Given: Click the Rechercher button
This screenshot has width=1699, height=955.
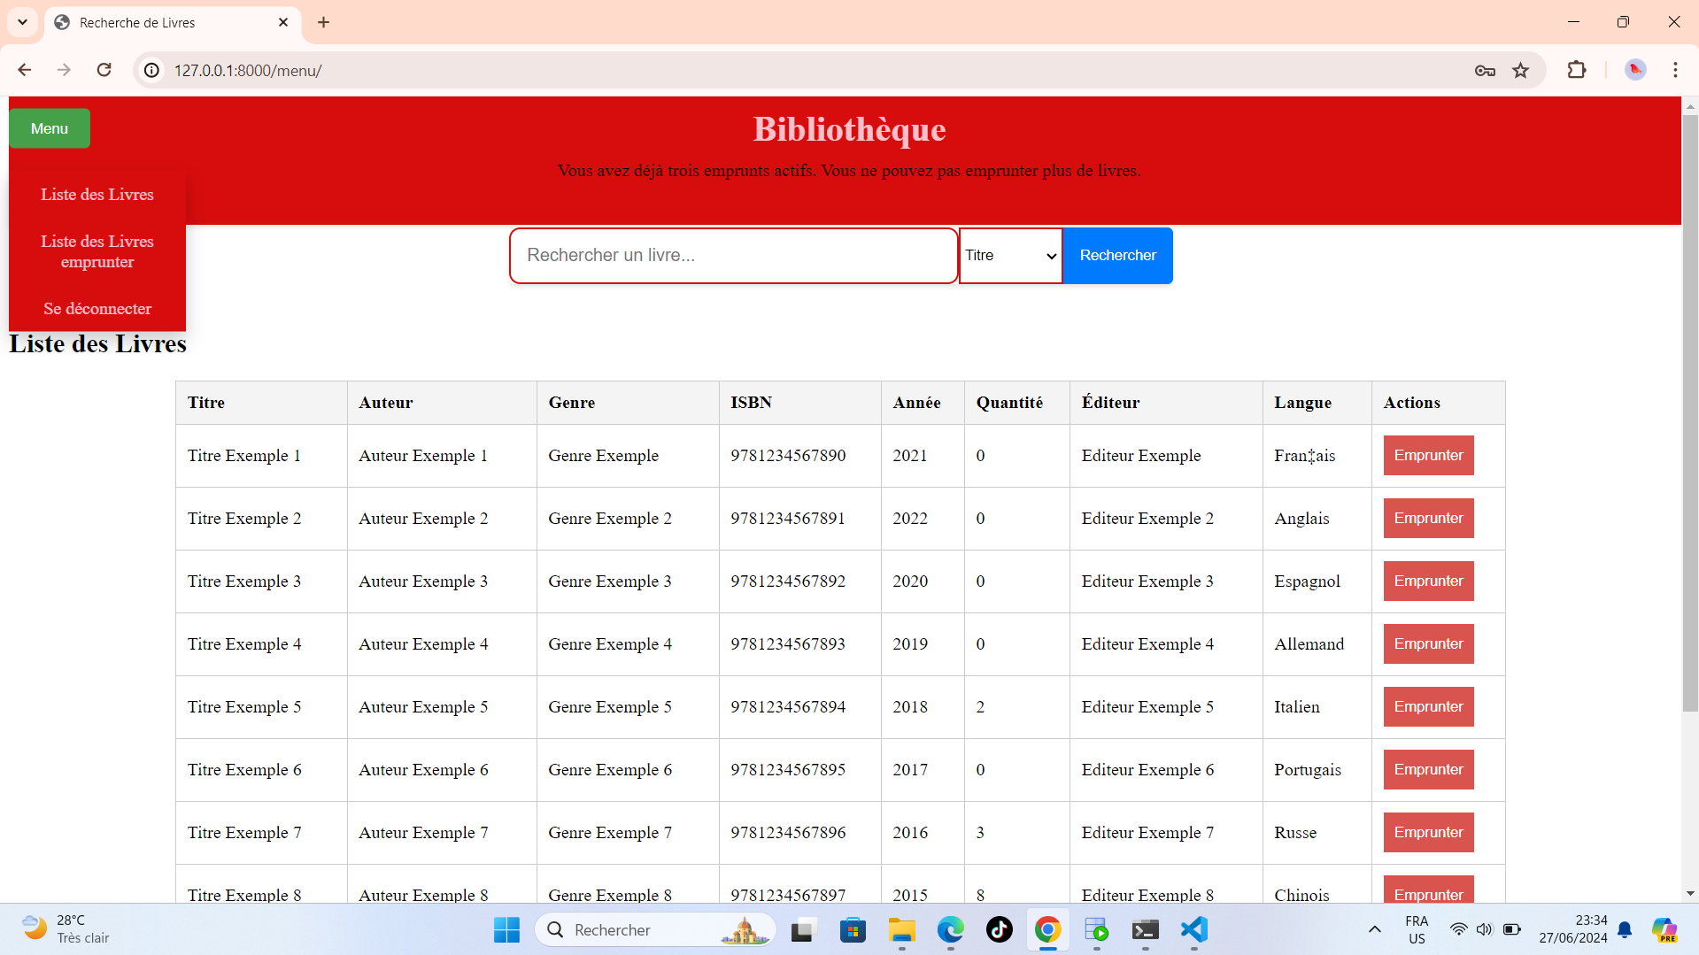Looking at the screenshot, I should (x=1117, y=255).
